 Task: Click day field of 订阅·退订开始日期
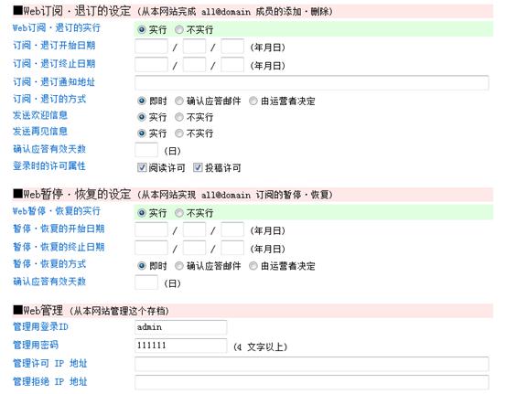232,46
